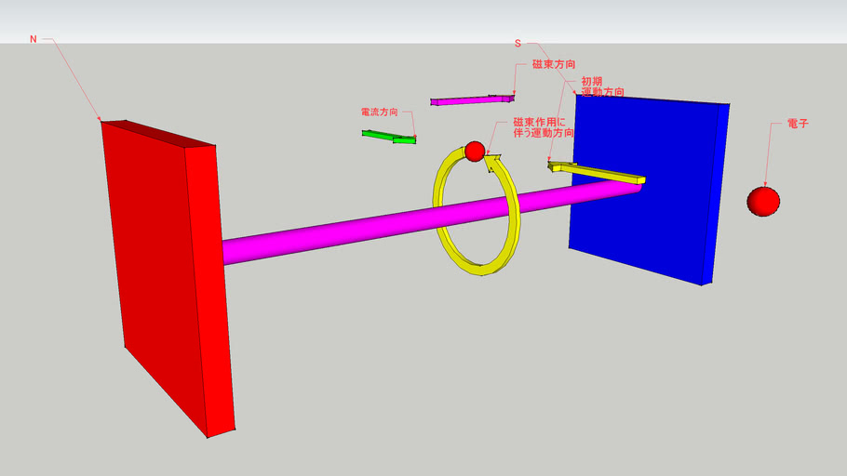Click the '初期運動方向' label text
Screen dimensions: 847x476
coord(600,87)
